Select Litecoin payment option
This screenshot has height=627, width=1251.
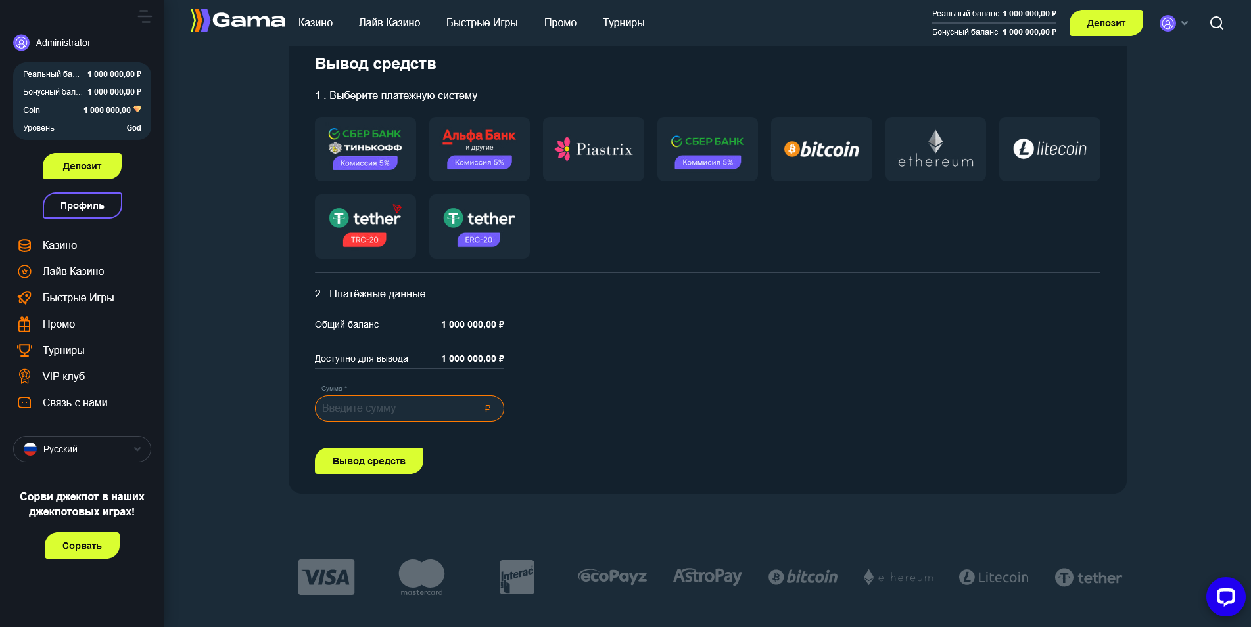(x=1049, y=149)
